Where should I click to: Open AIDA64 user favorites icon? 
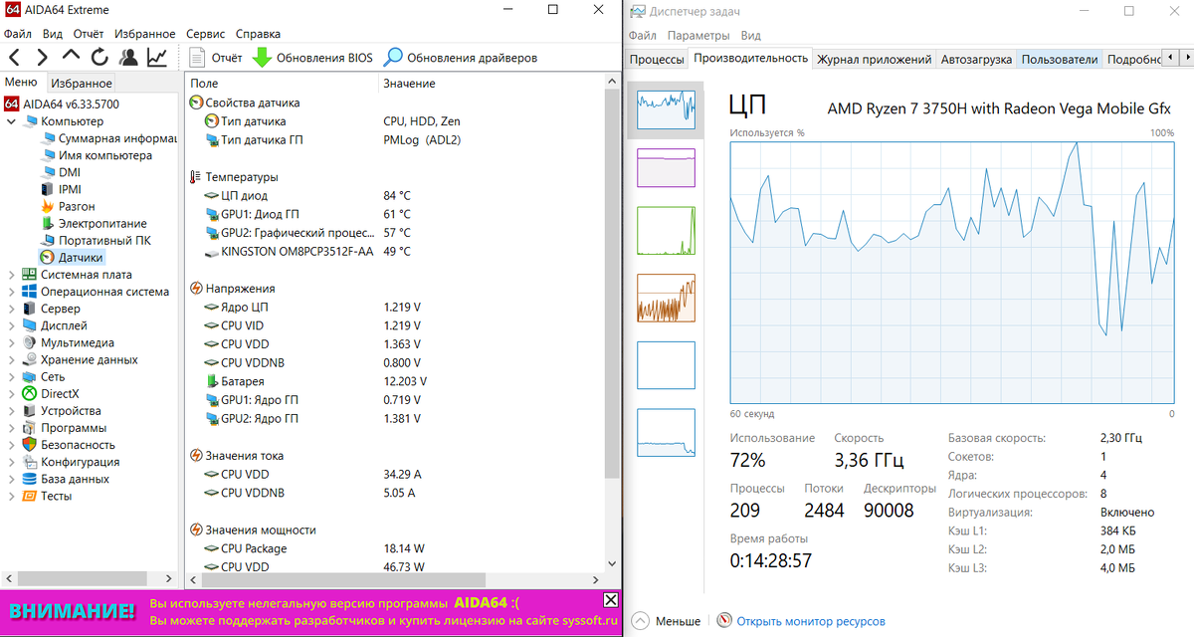[x=128, y=58]
